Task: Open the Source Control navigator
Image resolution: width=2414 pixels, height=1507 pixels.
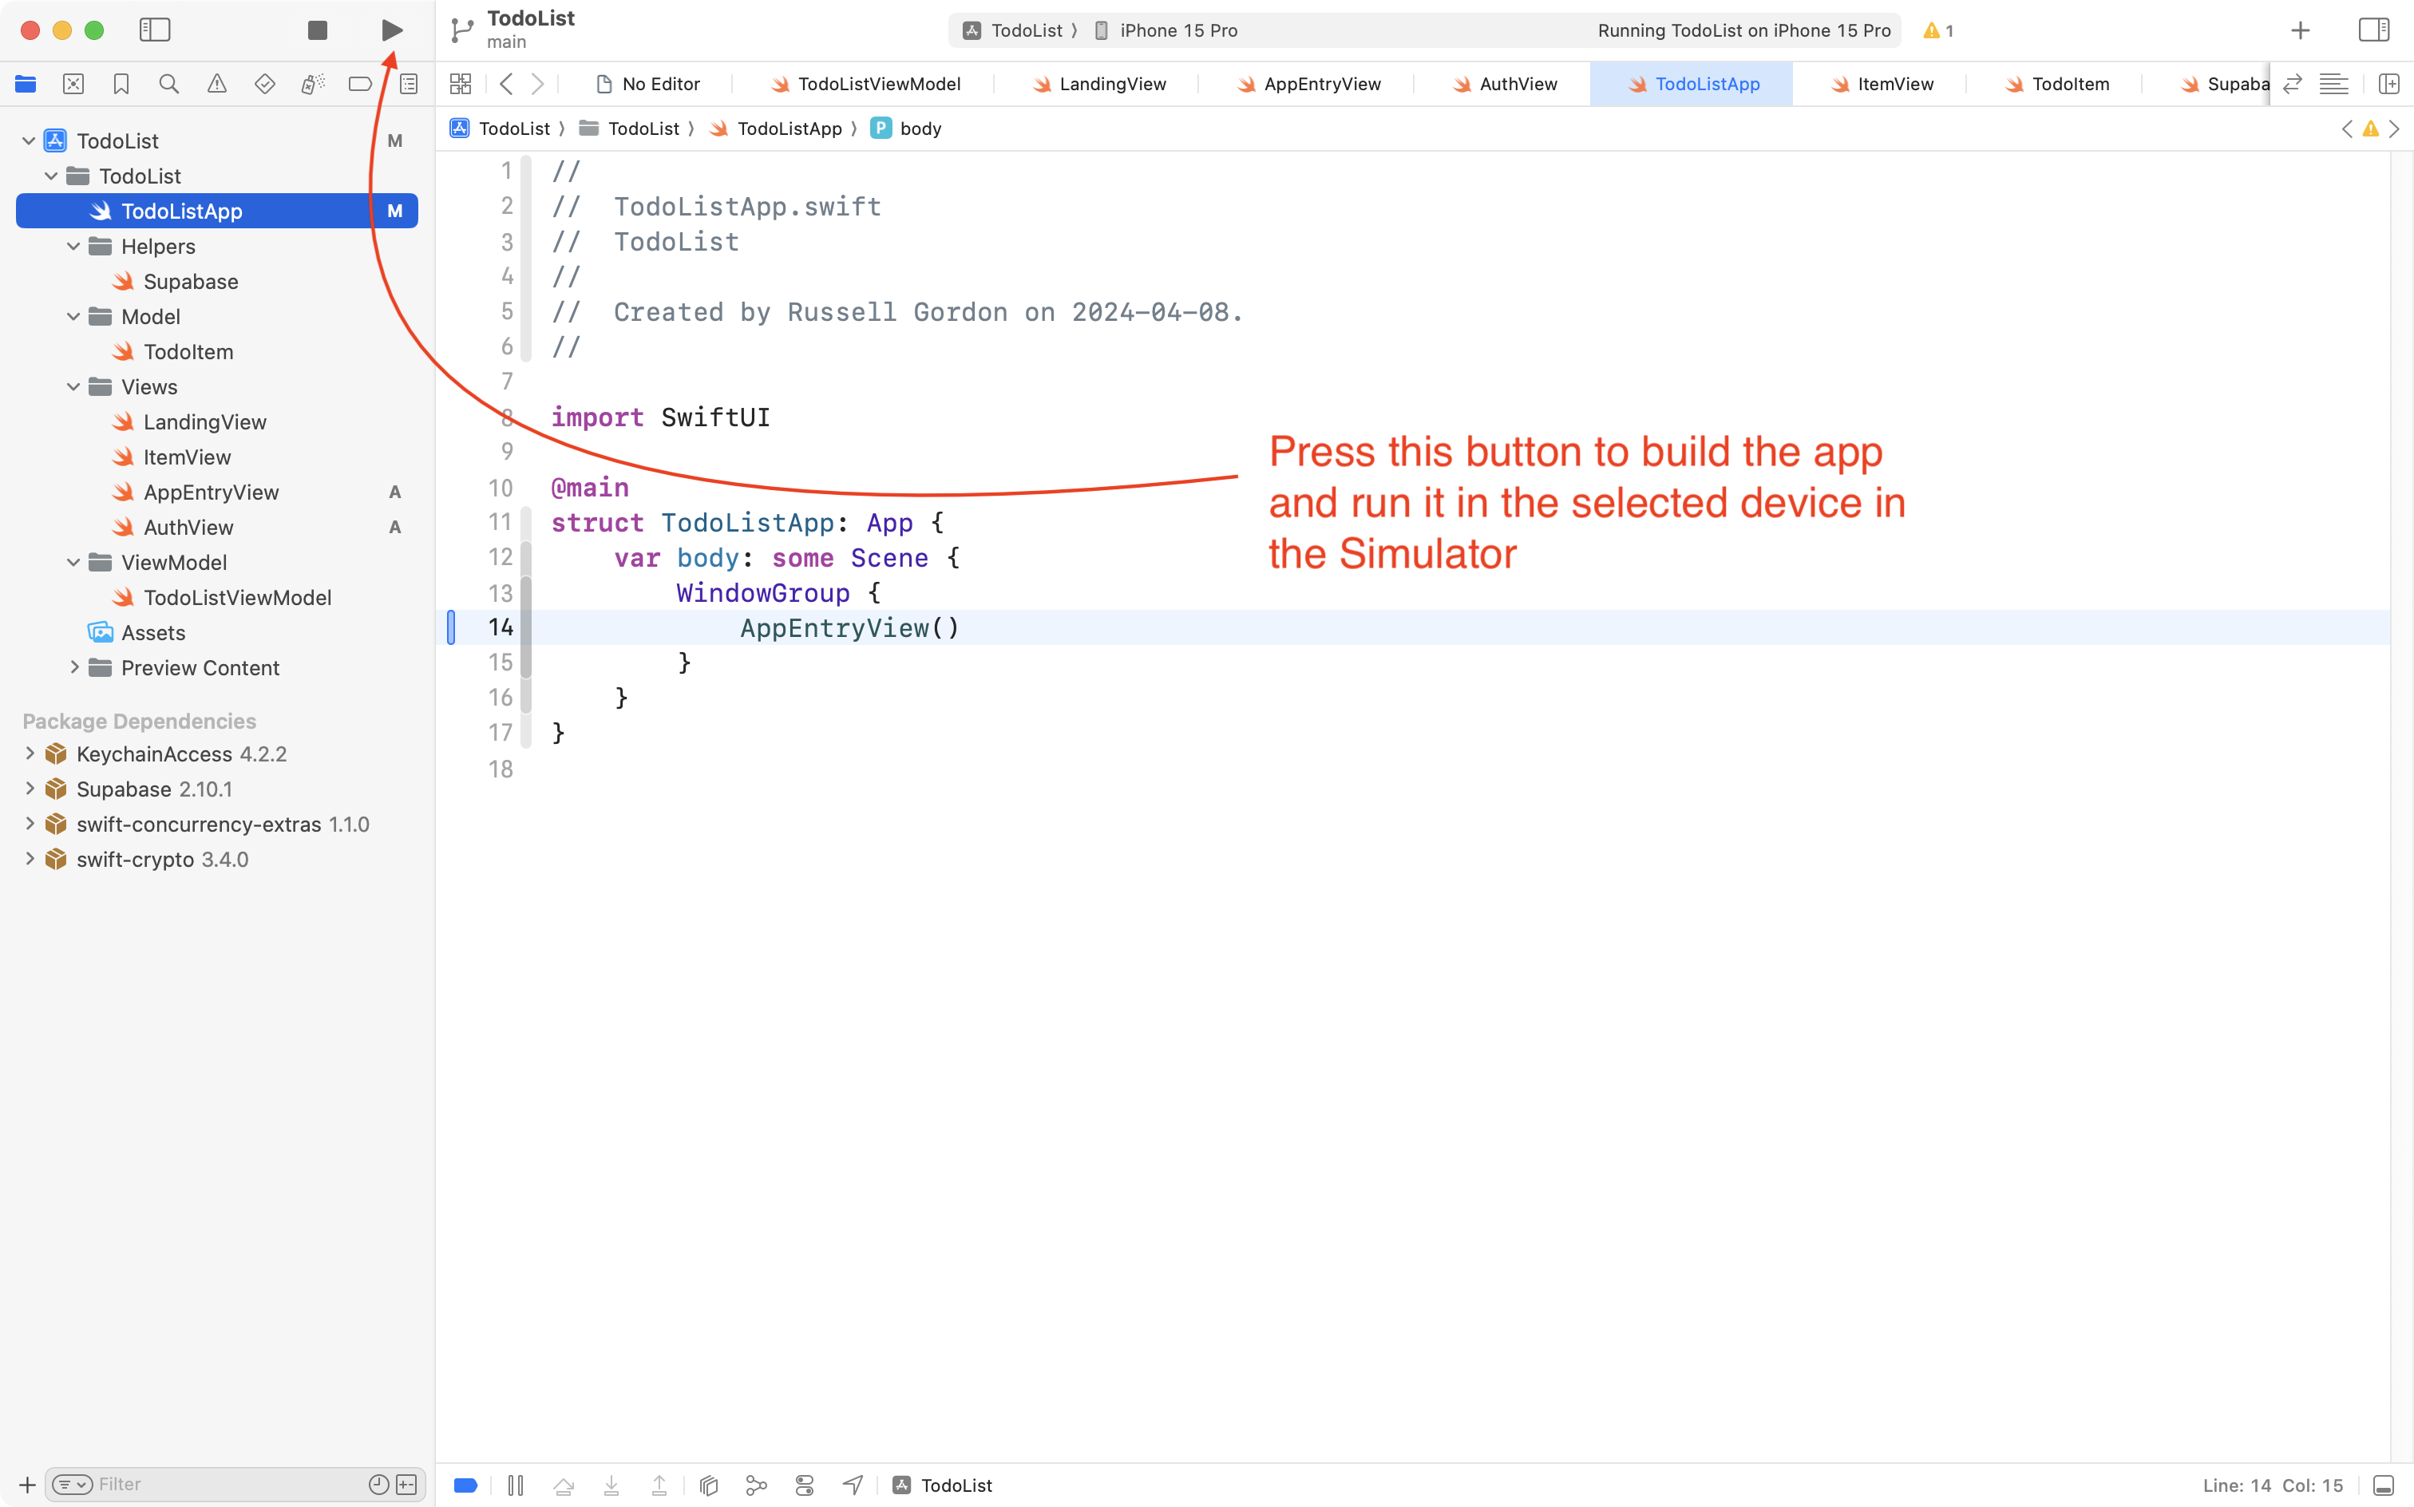Action: [73, 84]
